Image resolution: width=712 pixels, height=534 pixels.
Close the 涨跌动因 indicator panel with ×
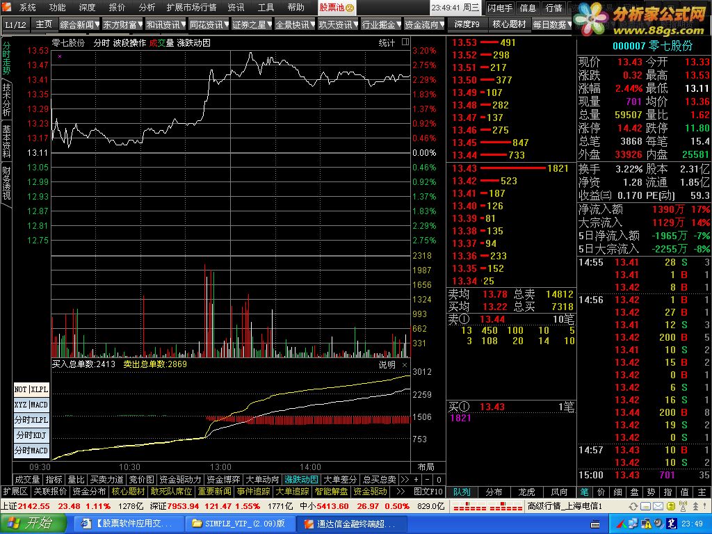[x=405, y=364]
